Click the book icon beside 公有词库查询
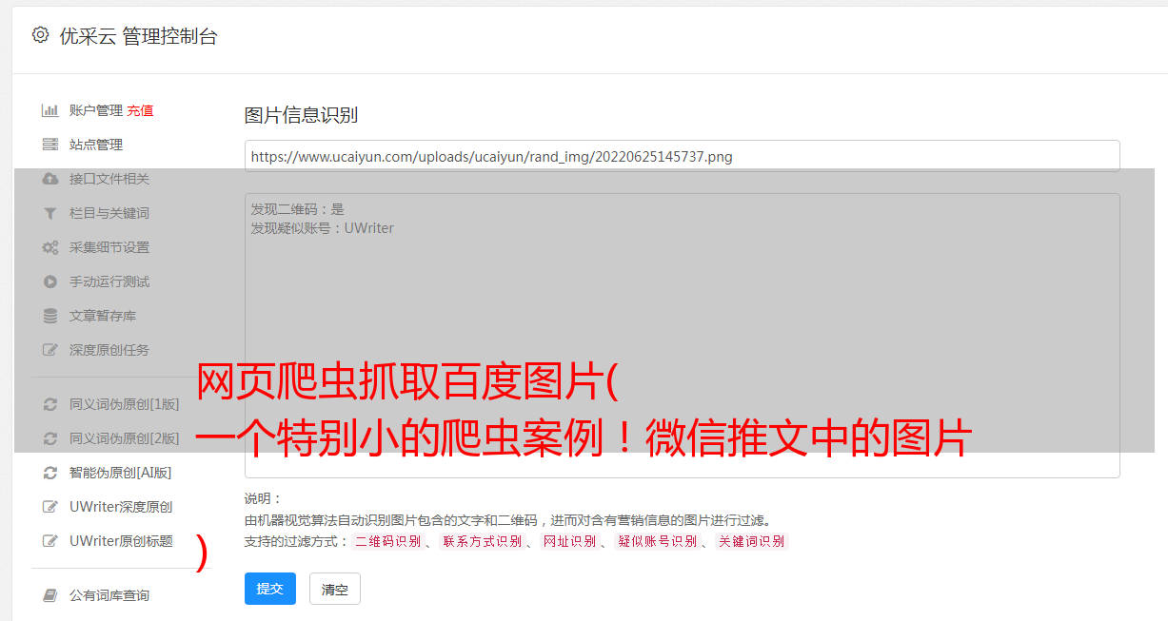Viewport: 1168px width, 621px height. 50,595
